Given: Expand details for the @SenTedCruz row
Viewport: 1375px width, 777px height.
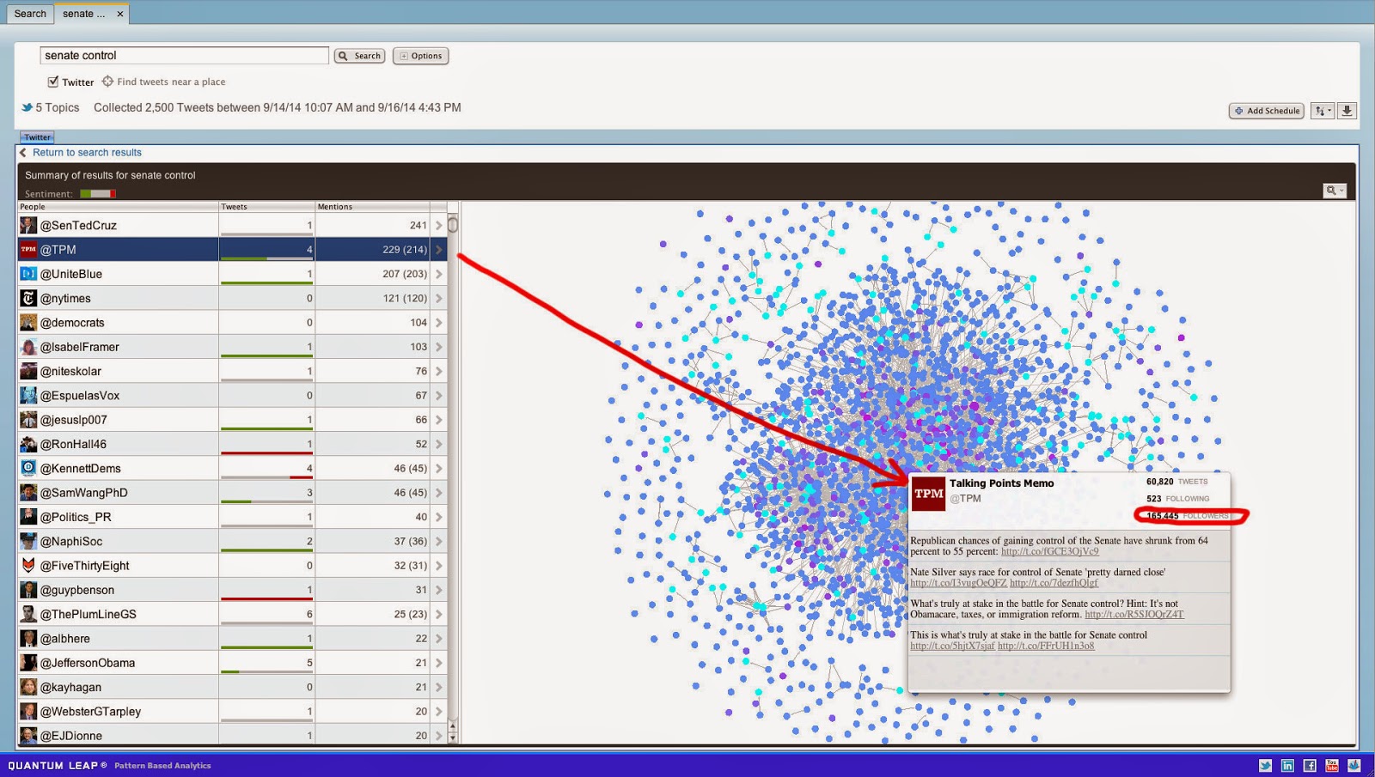Looking at the screenshot, I should point(439,225).
